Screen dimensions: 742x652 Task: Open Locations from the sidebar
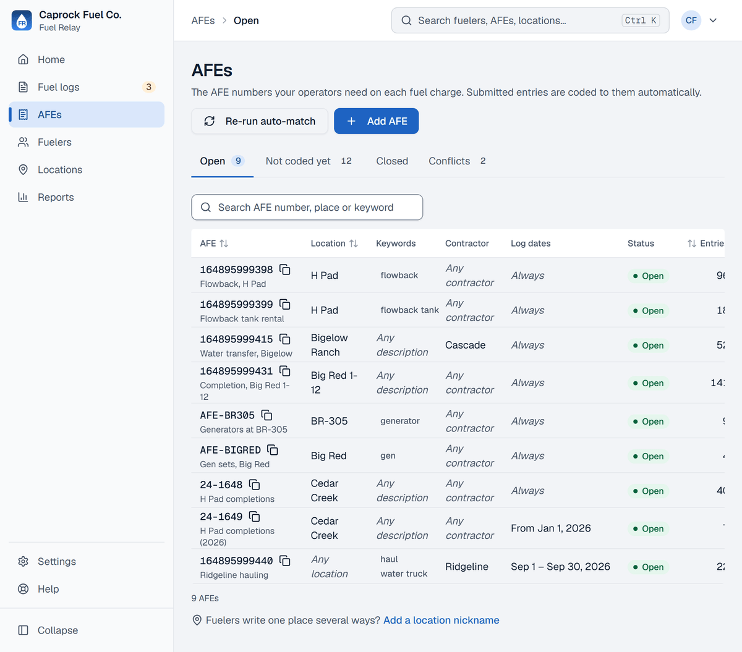(87, 169)
